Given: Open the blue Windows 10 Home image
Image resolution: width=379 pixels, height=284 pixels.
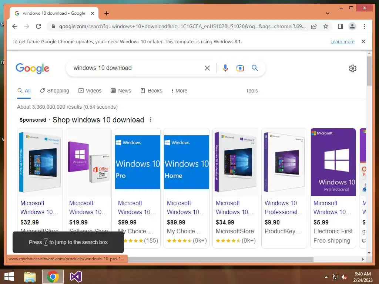Looking at the screenshot, I should point(187,162).
